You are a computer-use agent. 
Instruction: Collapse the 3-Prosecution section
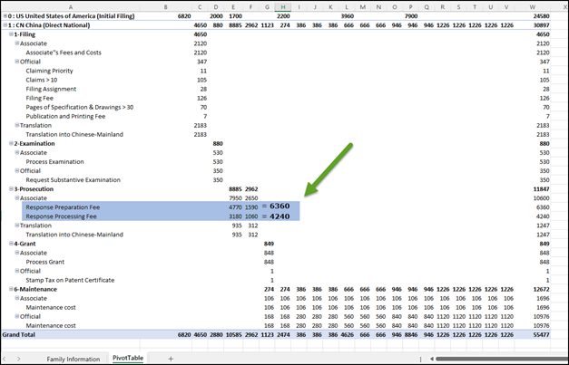(x=12, y=188)
